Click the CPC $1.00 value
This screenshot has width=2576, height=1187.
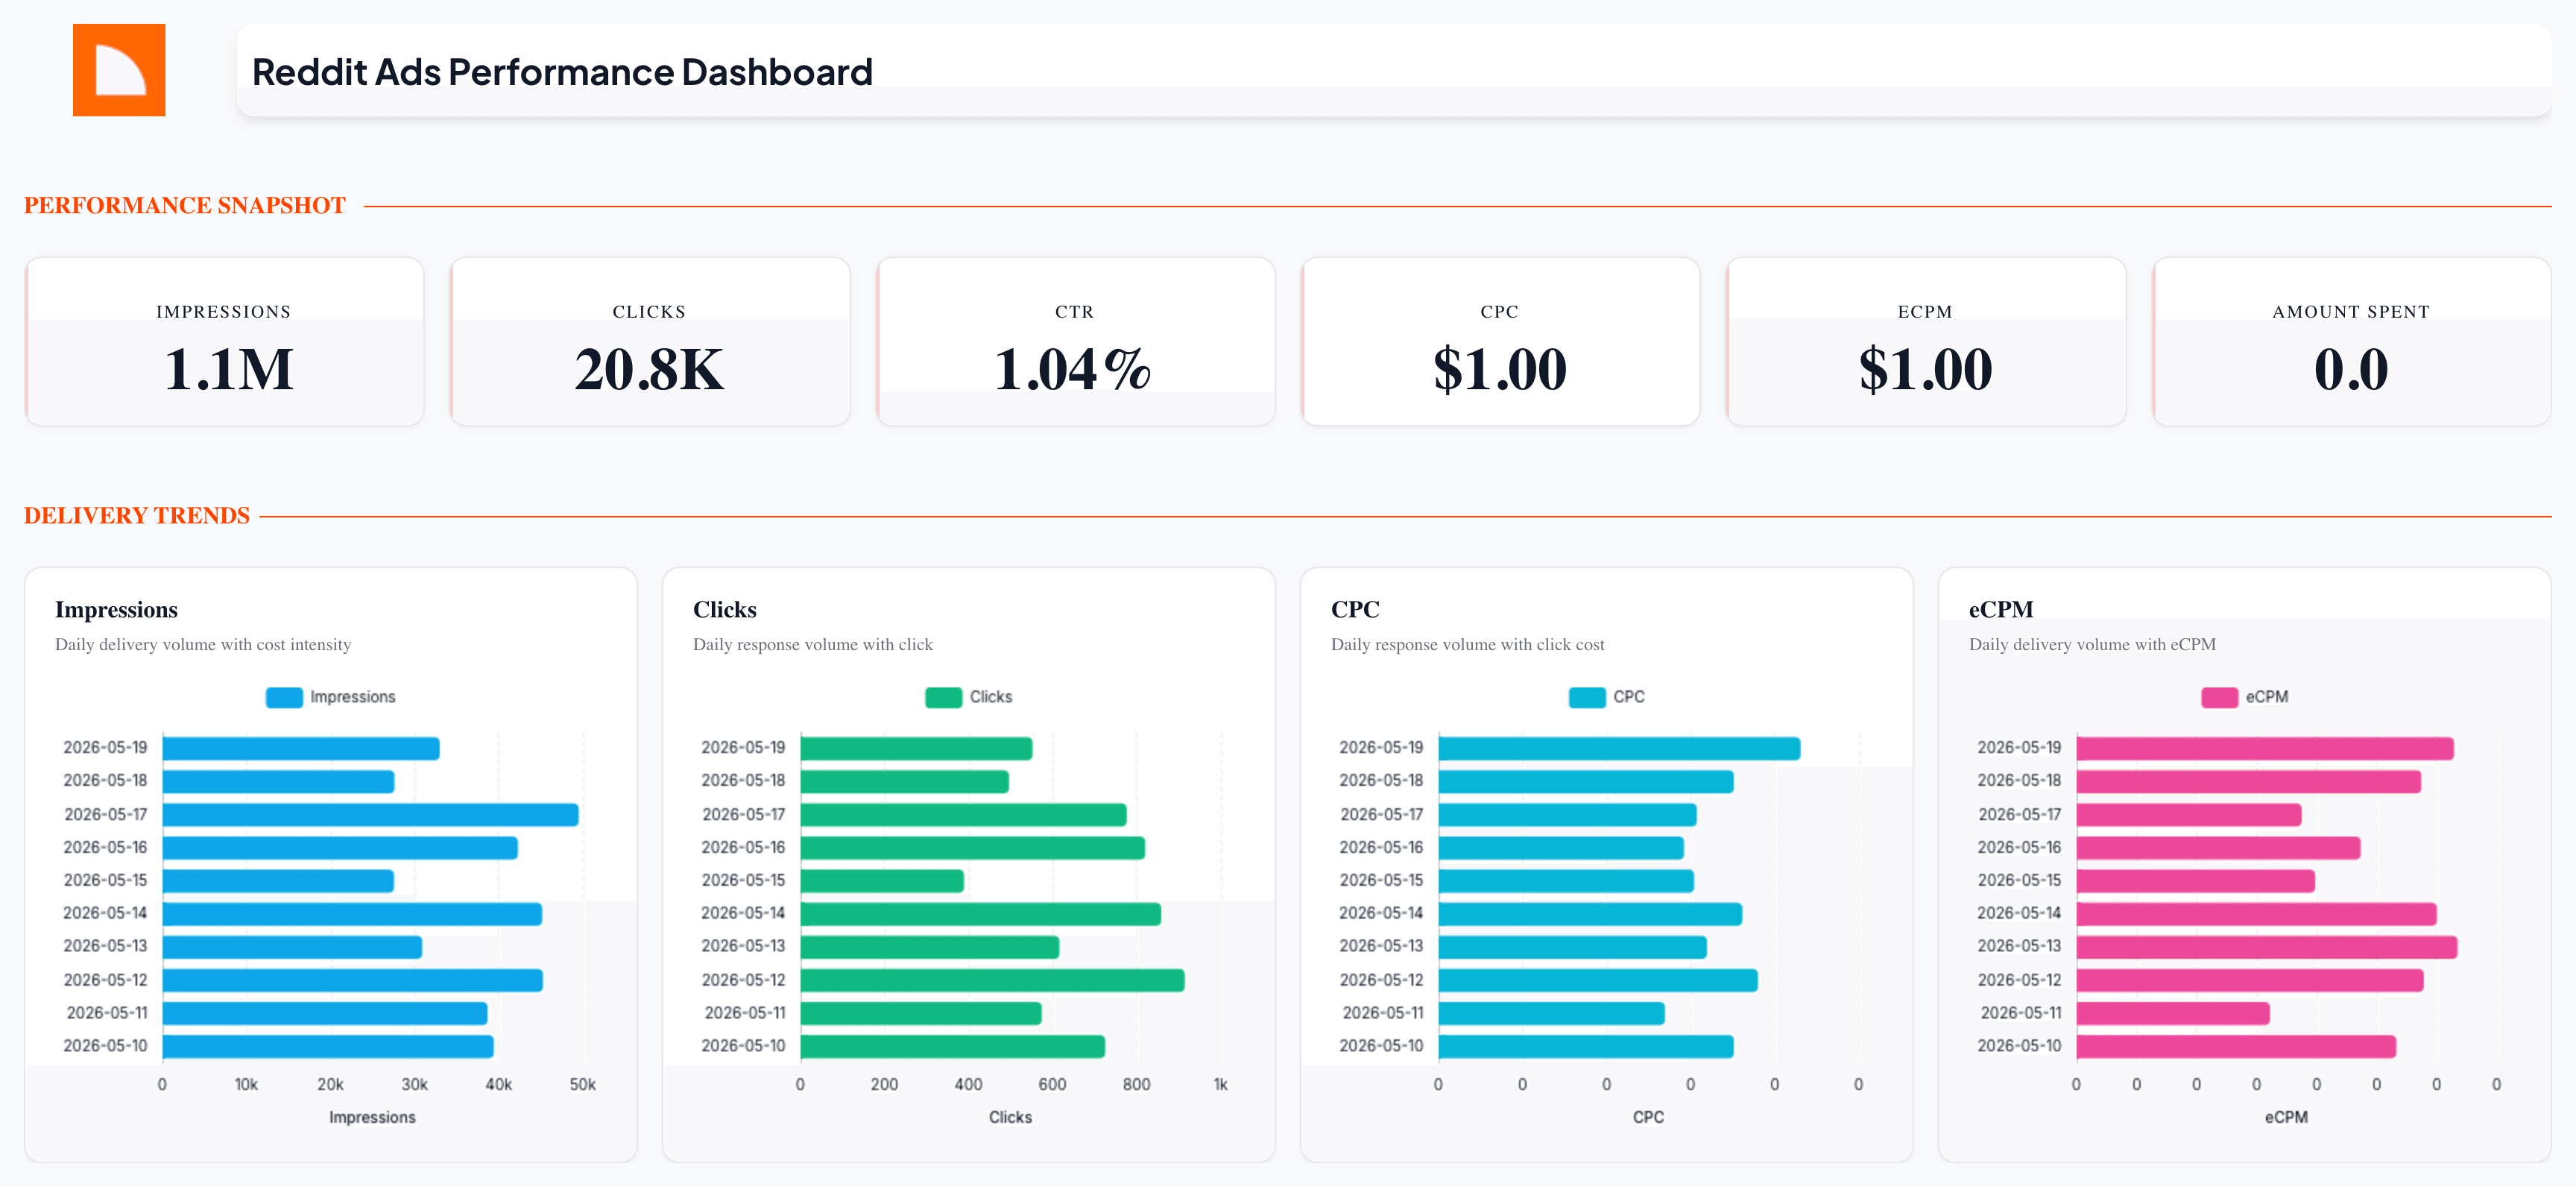pos(1500,368)
